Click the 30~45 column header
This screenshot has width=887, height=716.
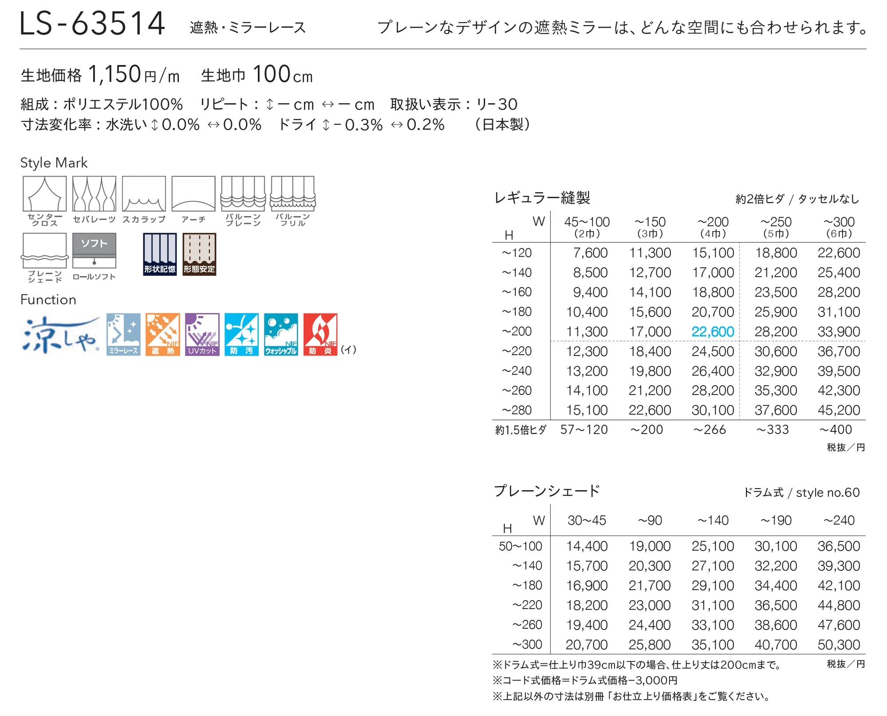pyautogui.click(x=587, y=520)
